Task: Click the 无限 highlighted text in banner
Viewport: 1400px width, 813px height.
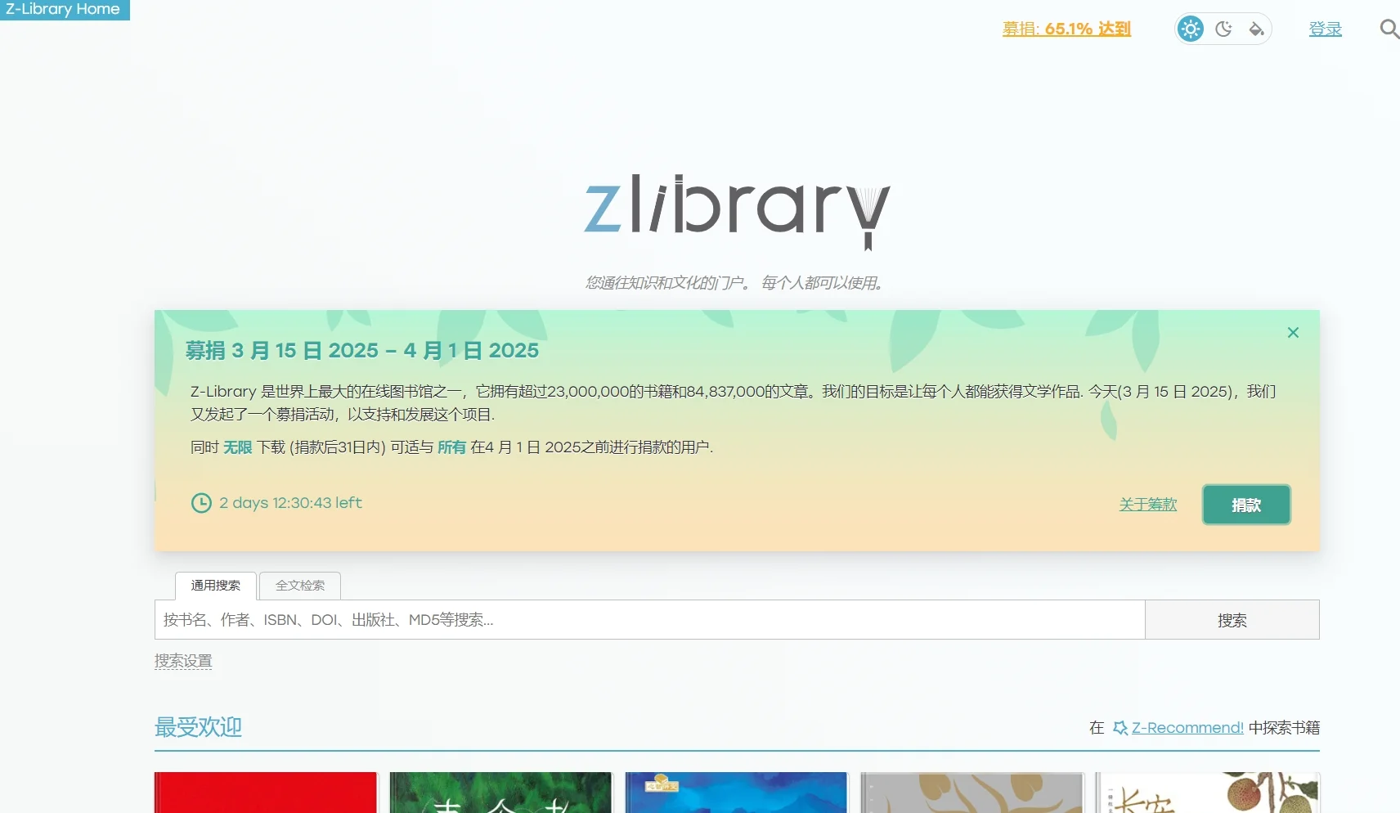Action: pyautogui.click(x=238, y=447)
